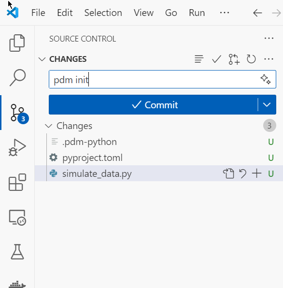Open Source Control view with 3 badge
283x288 pixels.
point(17,113)
